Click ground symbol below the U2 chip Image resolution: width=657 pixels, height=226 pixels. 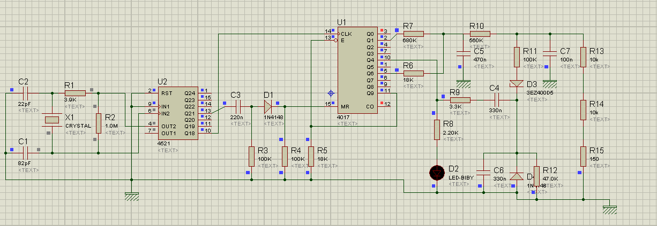tap(131, 196)
